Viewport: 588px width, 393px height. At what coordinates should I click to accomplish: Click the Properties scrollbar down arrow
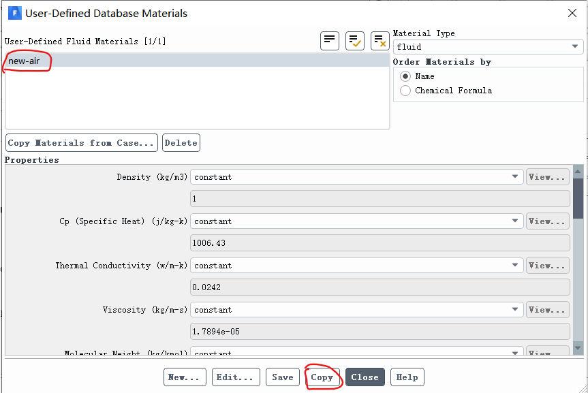(x=578, y=348)
